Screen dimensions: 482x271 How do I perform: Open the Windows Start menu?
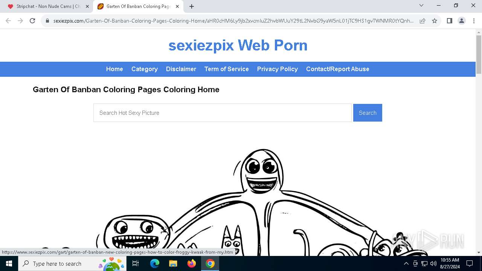(9, 263)
